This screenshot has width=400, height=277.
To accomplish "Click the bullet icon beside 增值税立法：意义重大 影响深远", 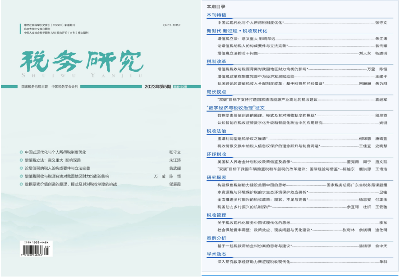I will (x=22, y=160).
